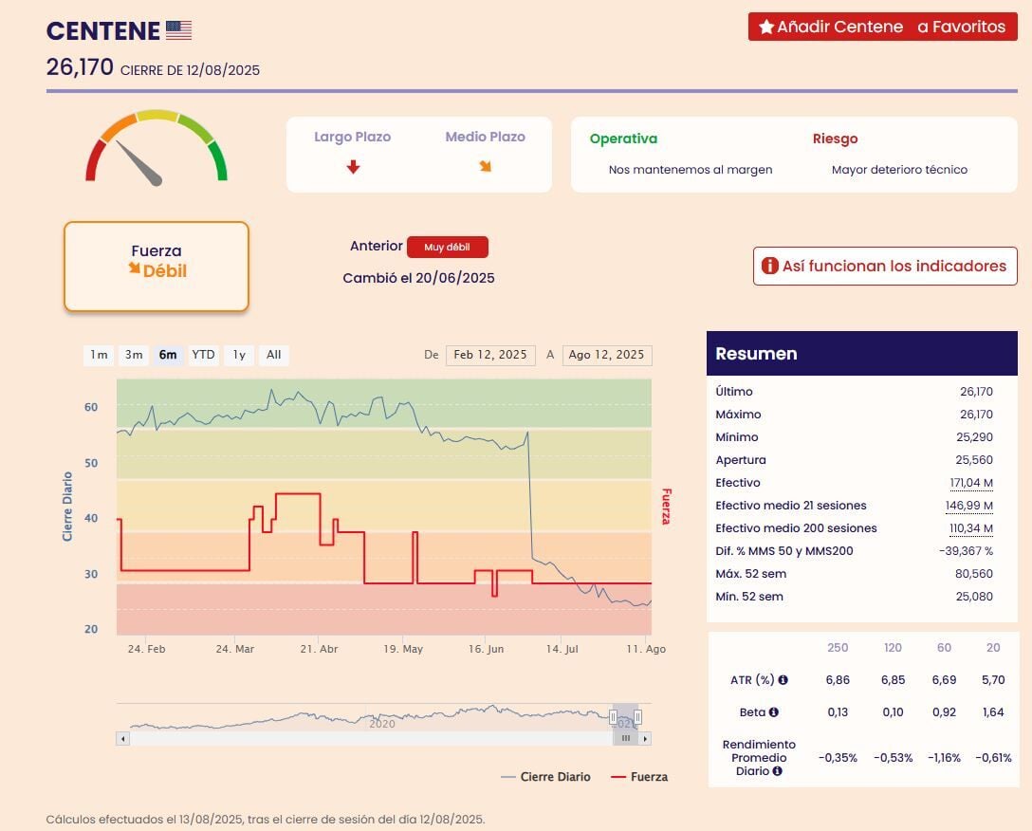
Task: Toggle Cierre Diario legend series
Action: coord(545,777)
